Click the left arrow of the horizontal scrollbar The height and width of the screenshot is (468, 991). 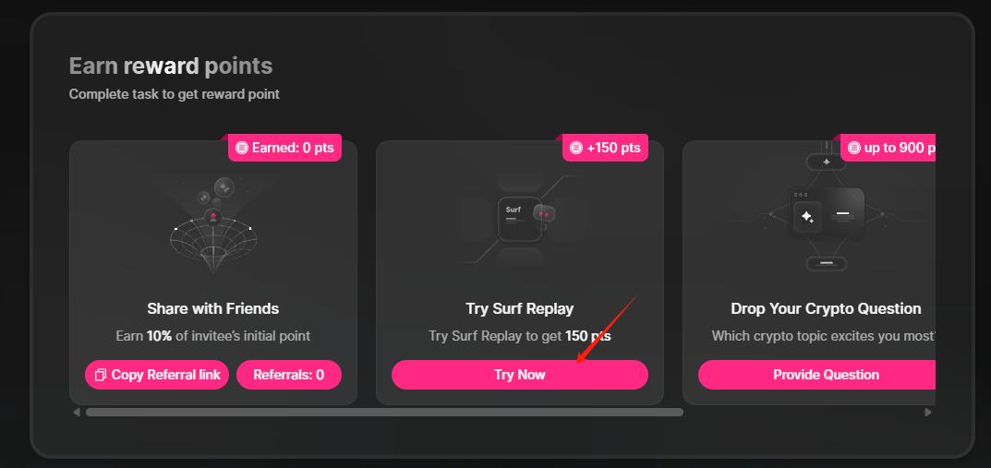(x=77, y=413)
